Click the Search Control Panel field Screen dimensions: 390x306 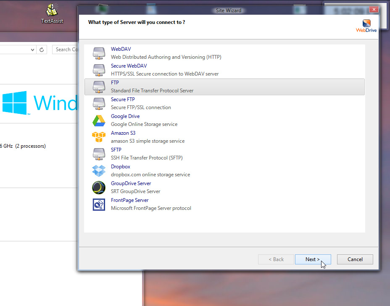point(65,50)
